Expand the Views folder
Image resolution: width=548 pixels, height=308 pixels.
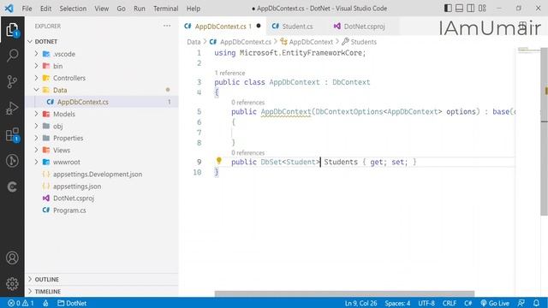point(36,150)
